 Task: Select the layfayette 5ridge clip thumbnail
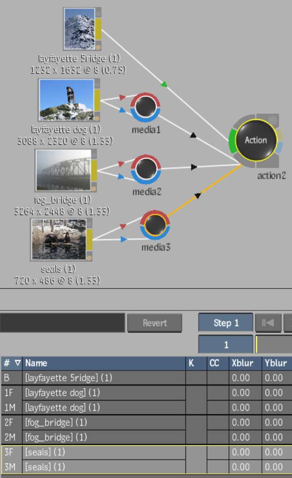79,29
